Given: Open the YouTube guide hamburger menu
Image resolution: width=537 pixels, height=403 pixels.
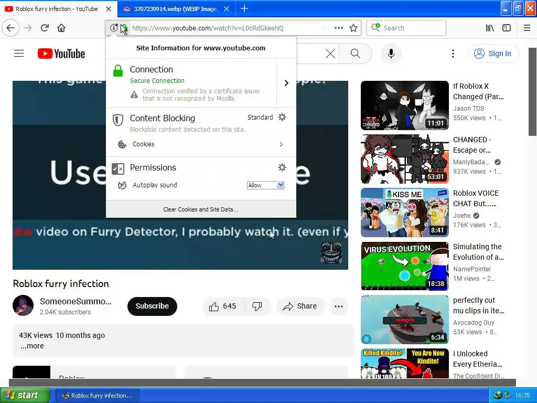Looking at the screenshot, I should [19, 54].
